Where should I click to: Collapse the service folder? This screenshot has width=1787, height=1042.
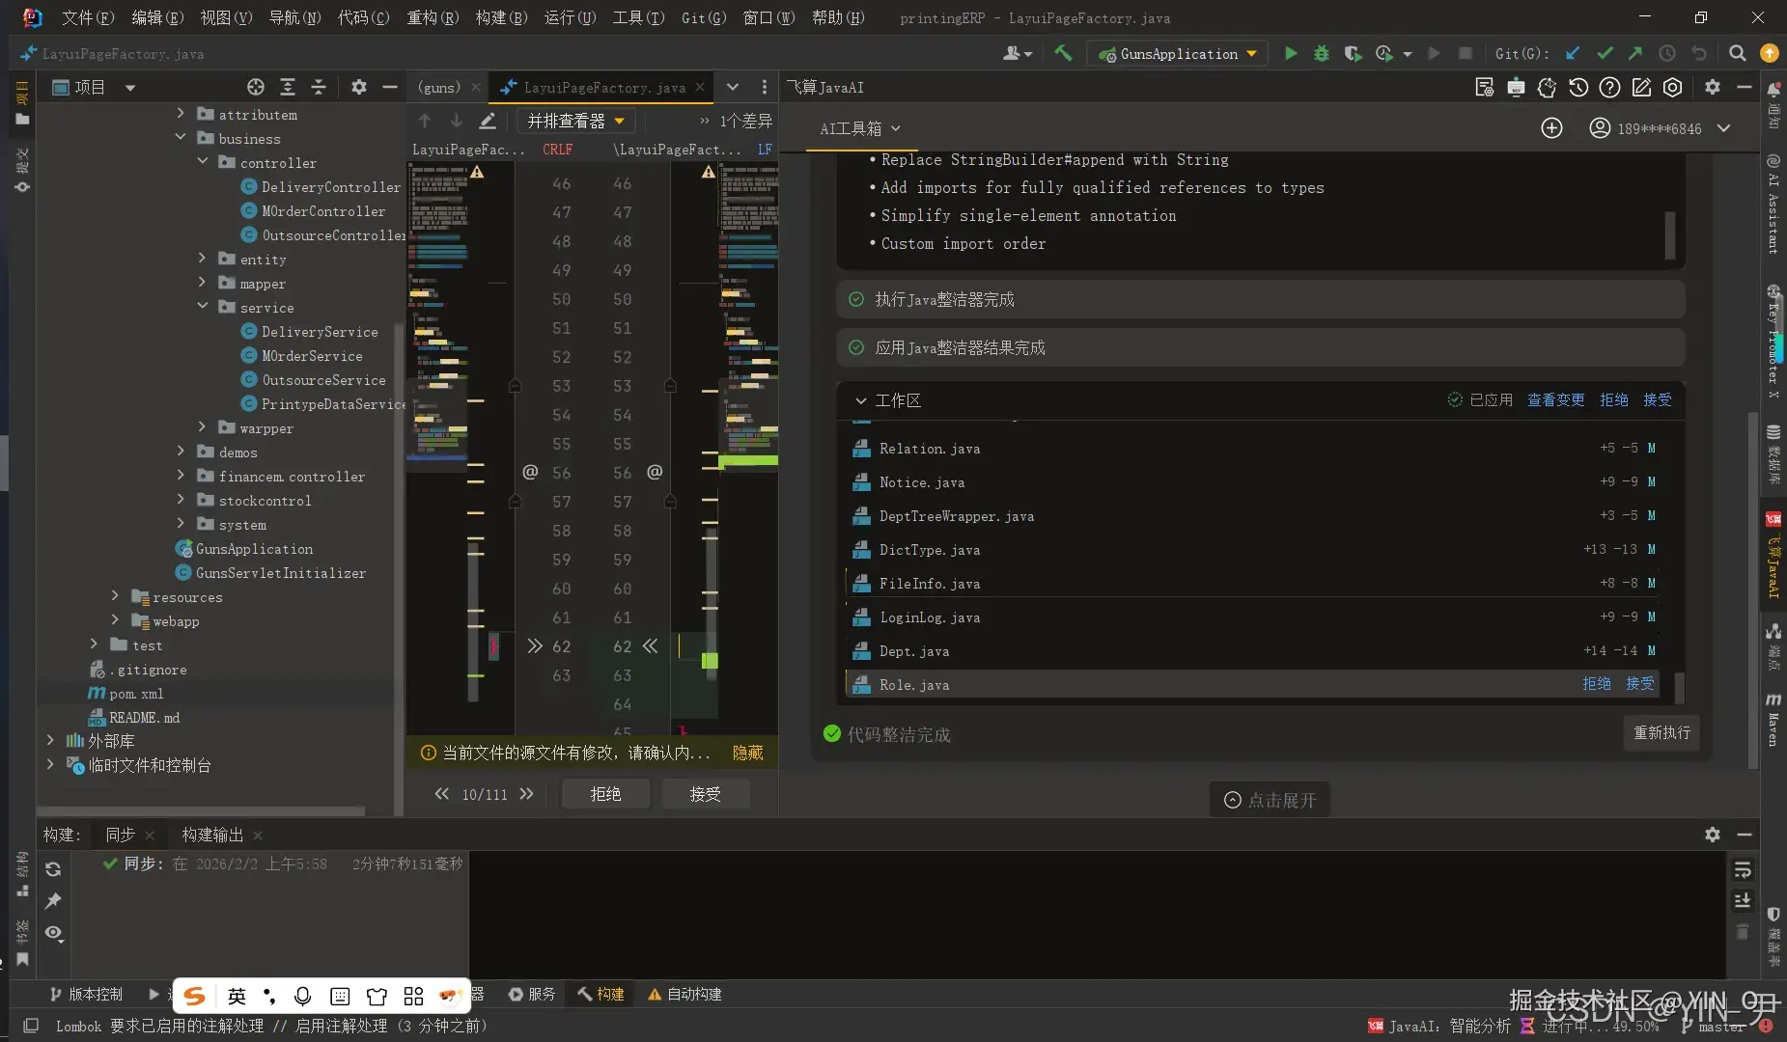pos(202,306)
